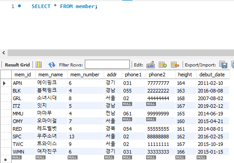
Task: Select the phone2 cell 55555555
Action: coord(161,129)
